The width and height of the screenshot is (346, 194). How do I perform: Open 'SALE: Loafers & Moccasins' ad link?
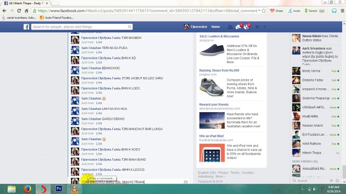(x=219, y=36)
